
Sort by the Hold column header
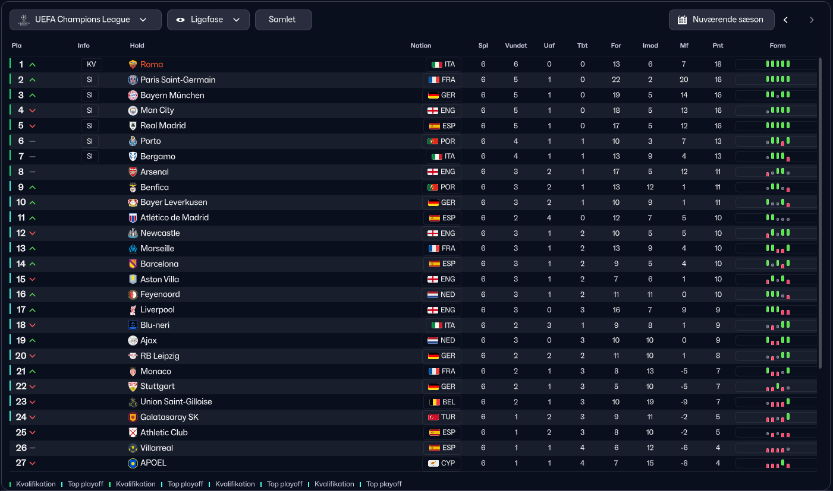[x=137, y=46]
